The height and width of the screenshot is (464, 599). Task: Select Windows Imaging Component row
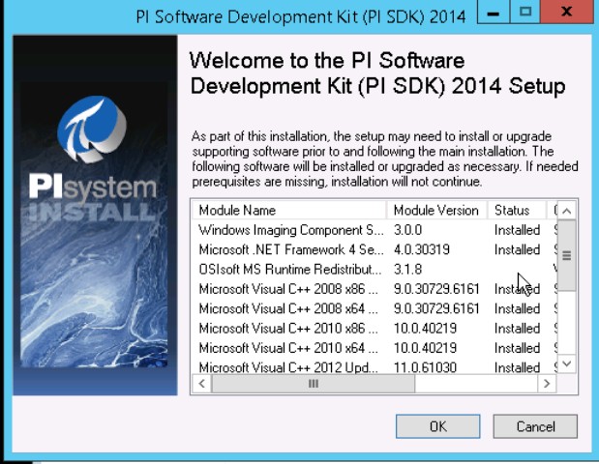point(374,230)
